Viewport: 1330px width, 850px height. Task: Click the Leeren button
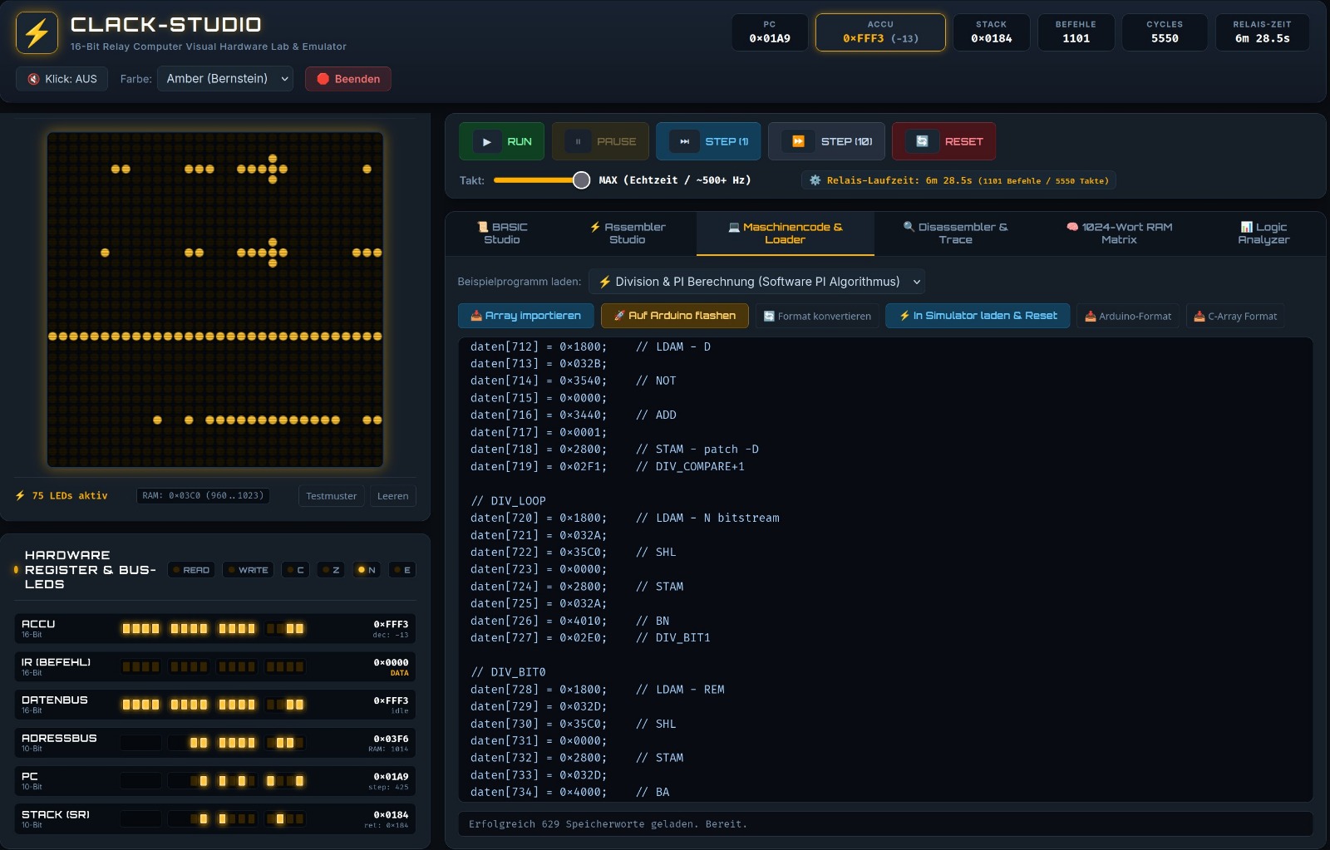[x=392, y=496]
